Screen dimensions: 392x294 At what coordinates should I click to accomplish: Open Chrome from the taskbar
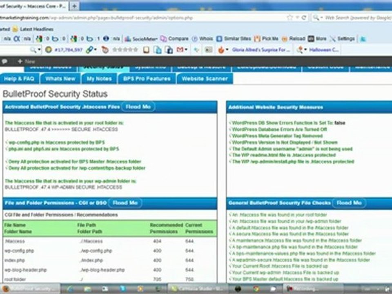(x=256, y=289)
